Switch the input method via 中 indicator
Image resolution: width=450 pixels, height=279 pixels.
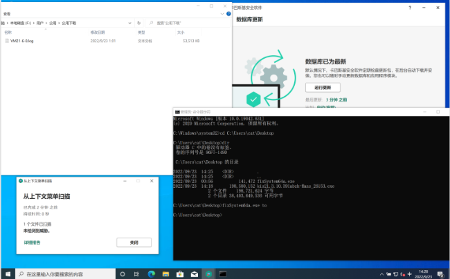tap(410, 274)
